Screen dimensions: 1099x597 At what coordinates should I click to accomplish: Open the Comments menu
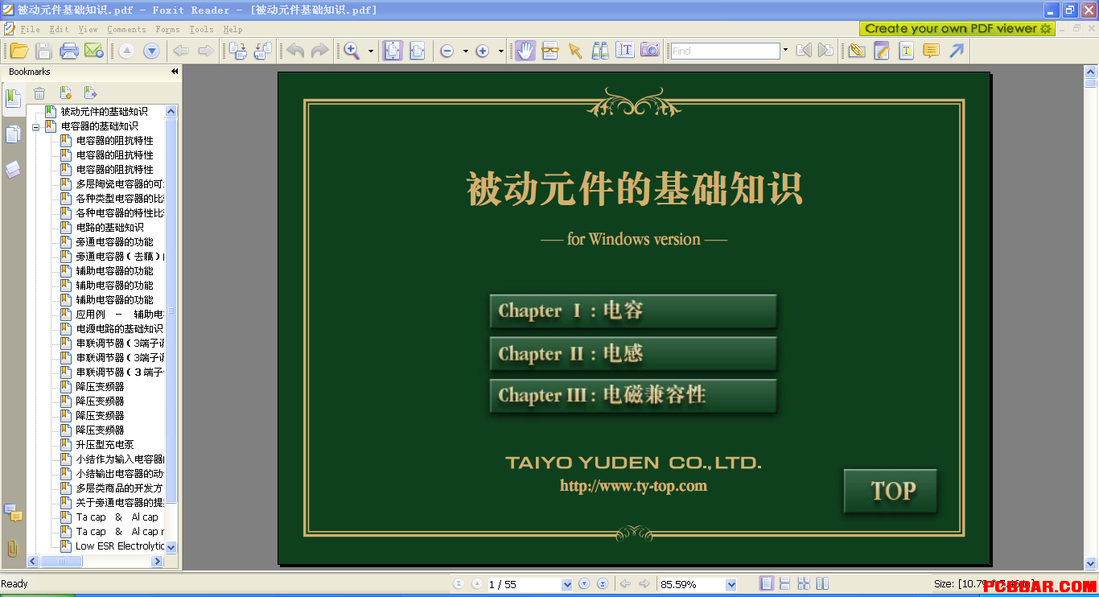[126, 29]
